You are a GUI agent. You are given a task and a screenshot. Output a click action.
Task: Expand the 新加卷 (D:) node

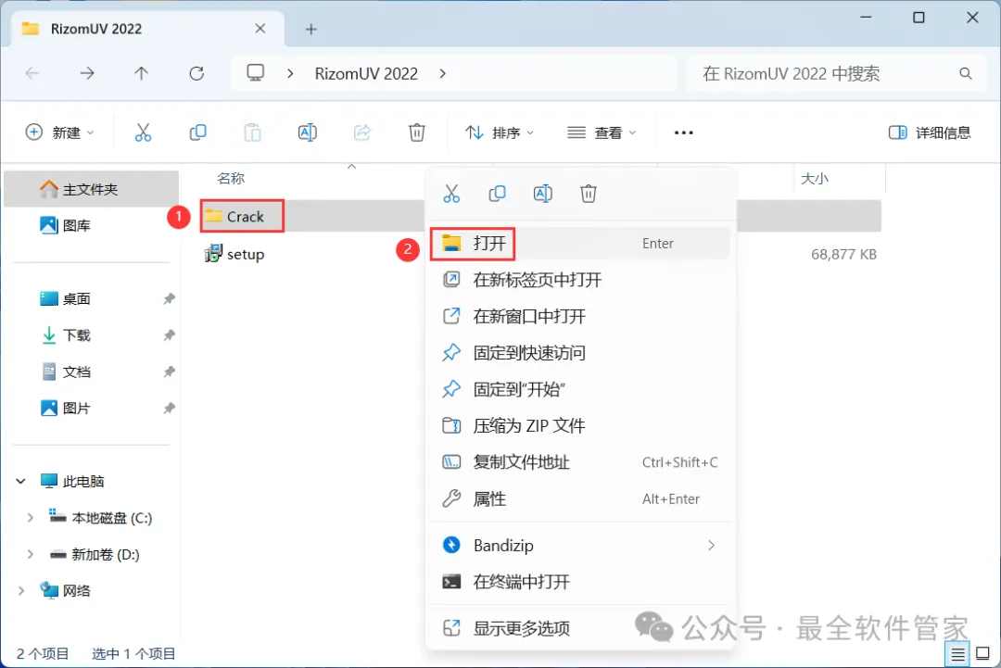point(30,554)
